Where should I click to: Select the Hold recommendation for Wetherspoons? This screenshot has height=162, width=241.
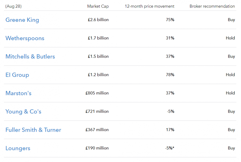click(230, 38)
